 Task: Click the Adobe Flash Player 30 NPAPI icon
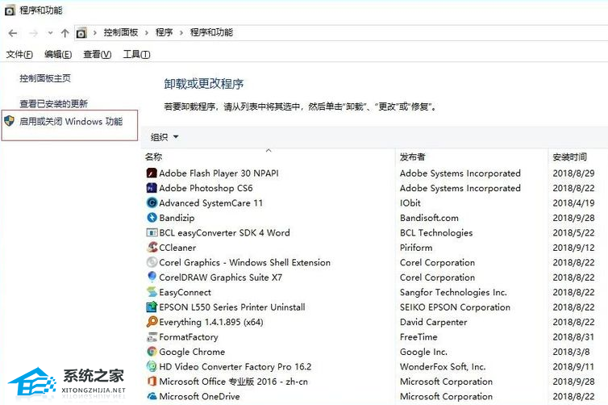(152, 173)
